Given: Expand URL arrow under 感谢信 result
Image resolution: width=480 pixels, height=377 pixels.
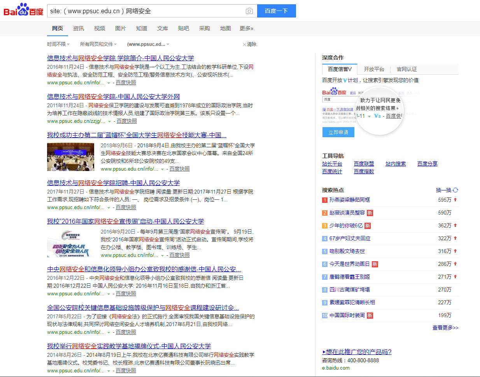Looking at the screenshot, I should click(x=109, y=294).
